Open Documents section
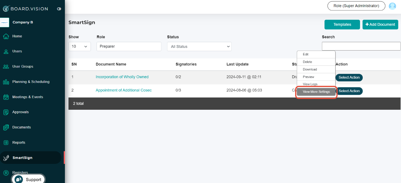The image size is (401, 183). [x=22, y=127]
